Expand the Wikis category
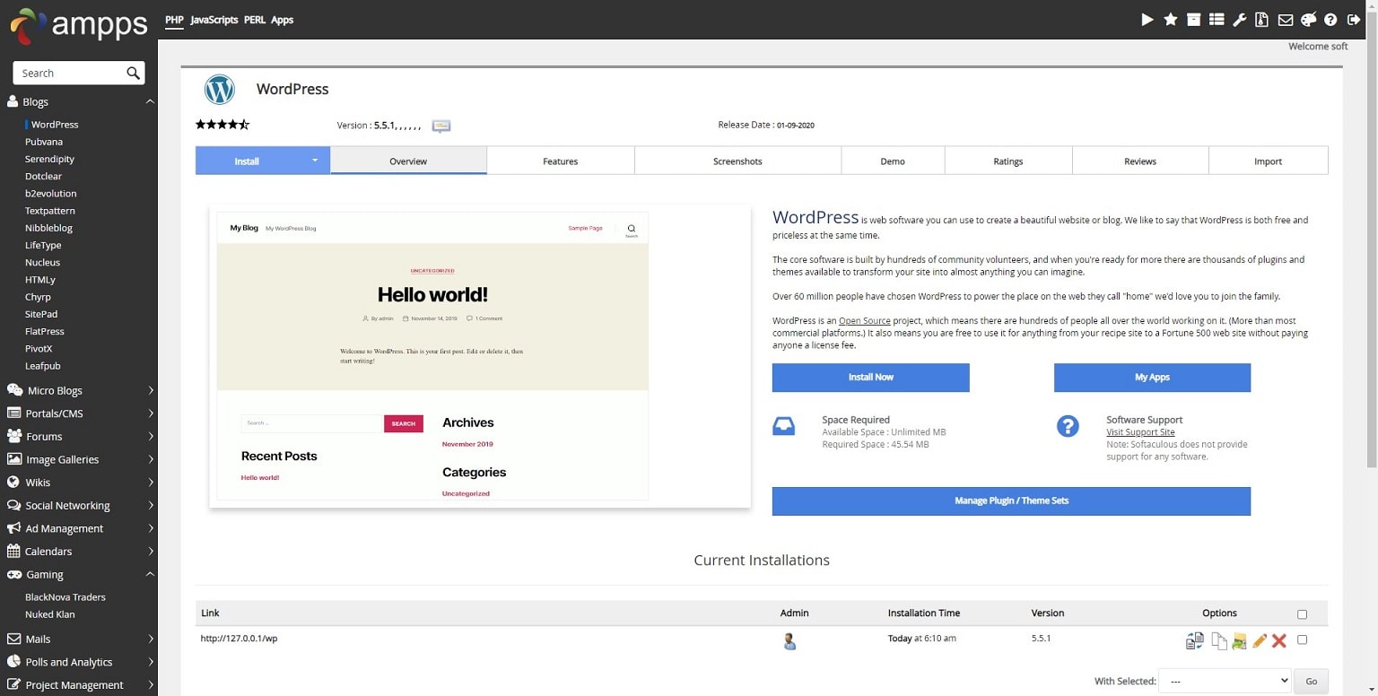Screen dimensions: 1378x696 tap(79, 483)
